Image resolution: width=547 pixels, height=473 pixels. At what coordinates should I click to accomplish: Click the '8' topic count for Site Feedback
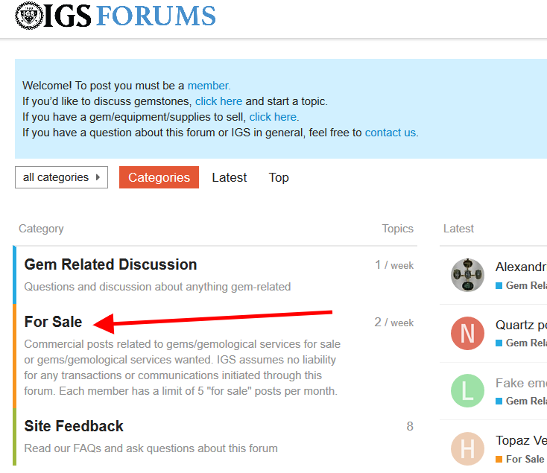point(410,426)
